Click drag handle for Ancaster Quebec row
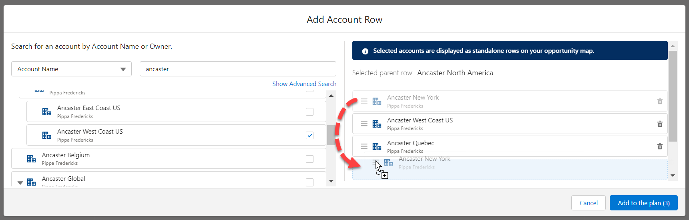This screenshot has height=220, width=689. click(364, 146)
